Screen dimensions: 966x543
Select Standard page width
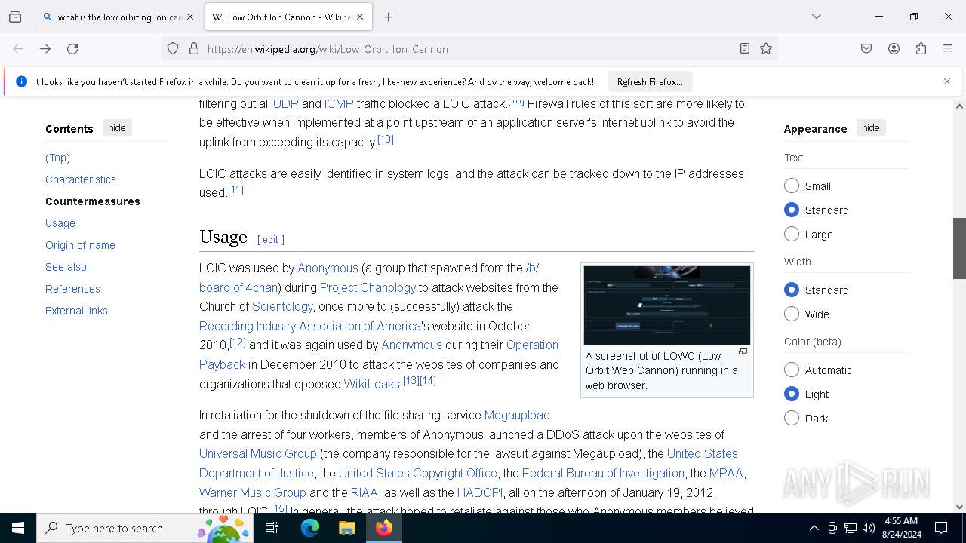pyautogui.click(x=792, y=290)
